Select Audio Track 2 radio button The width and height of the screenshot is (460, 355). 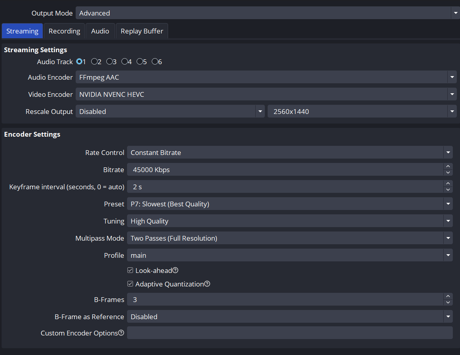94,62
